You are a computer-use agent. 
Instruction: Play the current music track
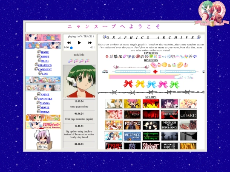point(79,43)
